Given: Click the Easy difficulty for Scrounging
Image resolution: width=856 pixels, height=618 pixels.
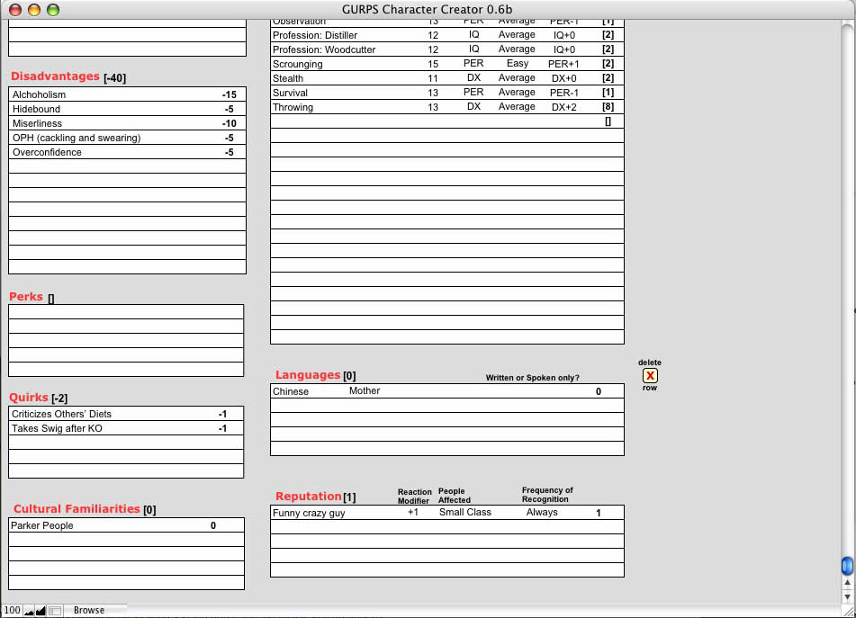Looking at the screenshot, I should coord(517,63).
